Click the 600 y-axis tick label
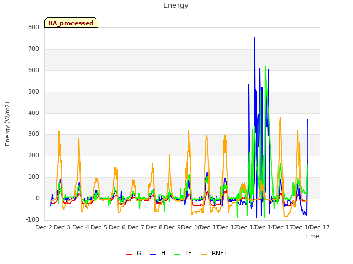This screenshot has width=353, height=264. coord(34,70)
